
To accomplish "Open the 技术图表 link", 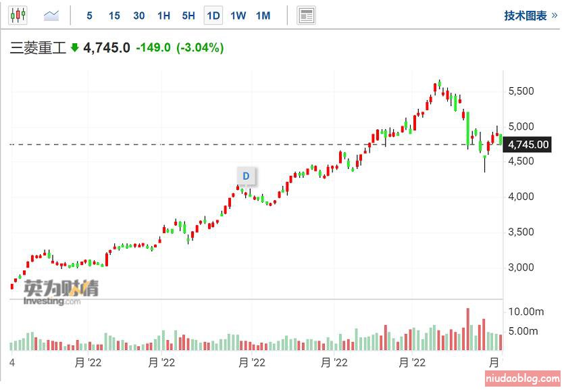I will 530,16.
